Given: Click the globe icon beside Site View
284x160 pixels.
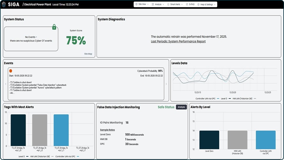Looking at the screenshot, I should [x=137, y=4].
